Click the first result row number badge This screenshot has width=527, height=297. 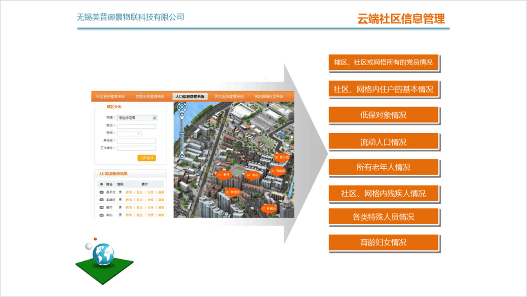(x=102, y=192)
